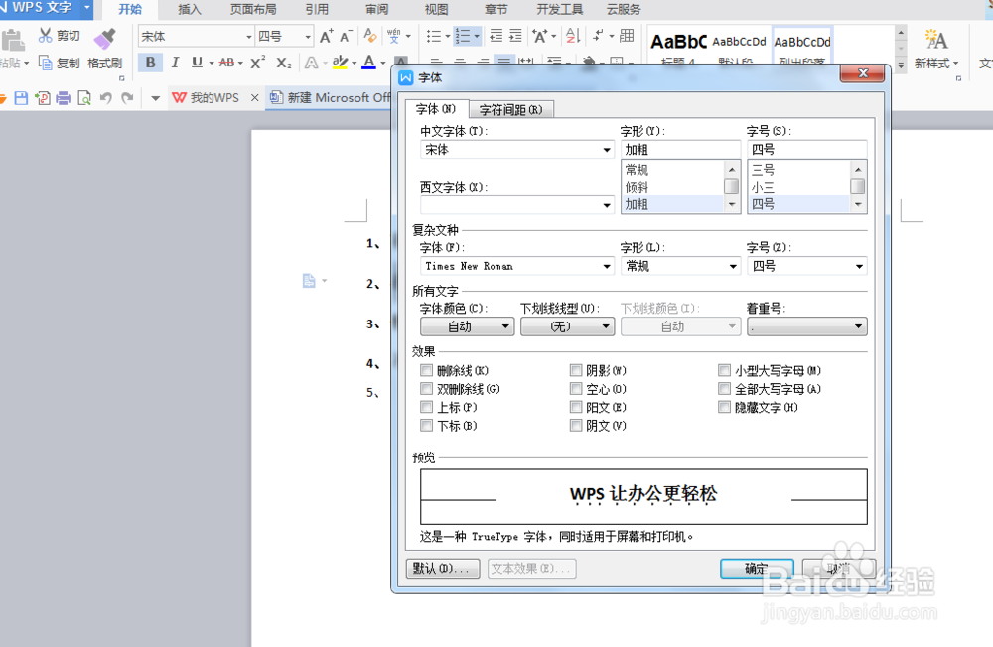Open the 审阅 (Review) ribbon tab
The width and height of the screenshot is (993, 647).
click(x=376, y=10)
